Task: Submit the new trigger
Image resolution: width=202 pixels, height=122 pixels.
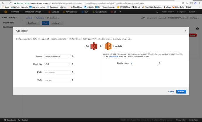Action: [x=181, y=92]
